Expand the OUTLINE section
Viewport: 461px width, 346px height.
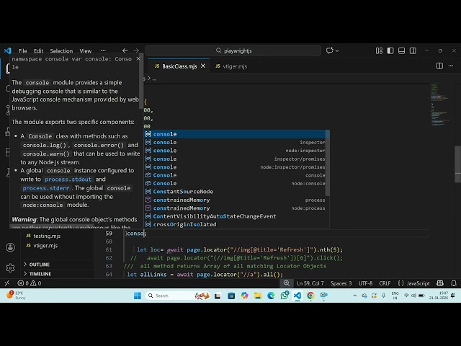40,265
